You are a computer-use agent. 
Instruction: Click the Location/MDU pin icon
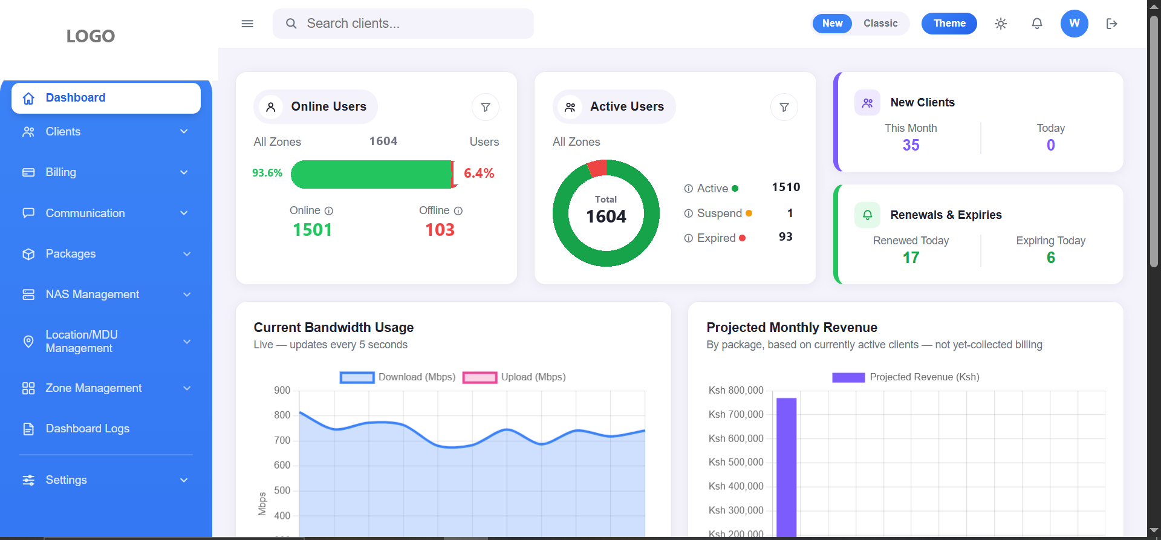click(x=28, y=342)
